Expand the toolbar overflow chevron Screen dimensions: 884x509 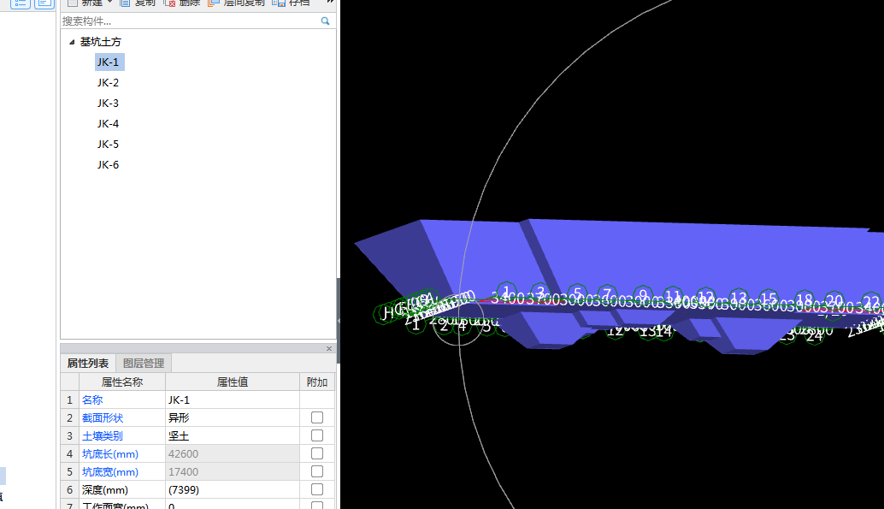point(330,3)
